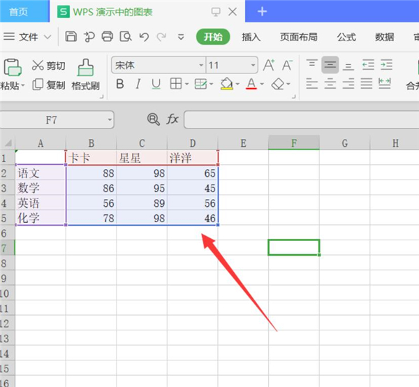This screenshot has height=387, width=419.
Task: Select the entire sheet corner triangle
Action: [8, 143]
